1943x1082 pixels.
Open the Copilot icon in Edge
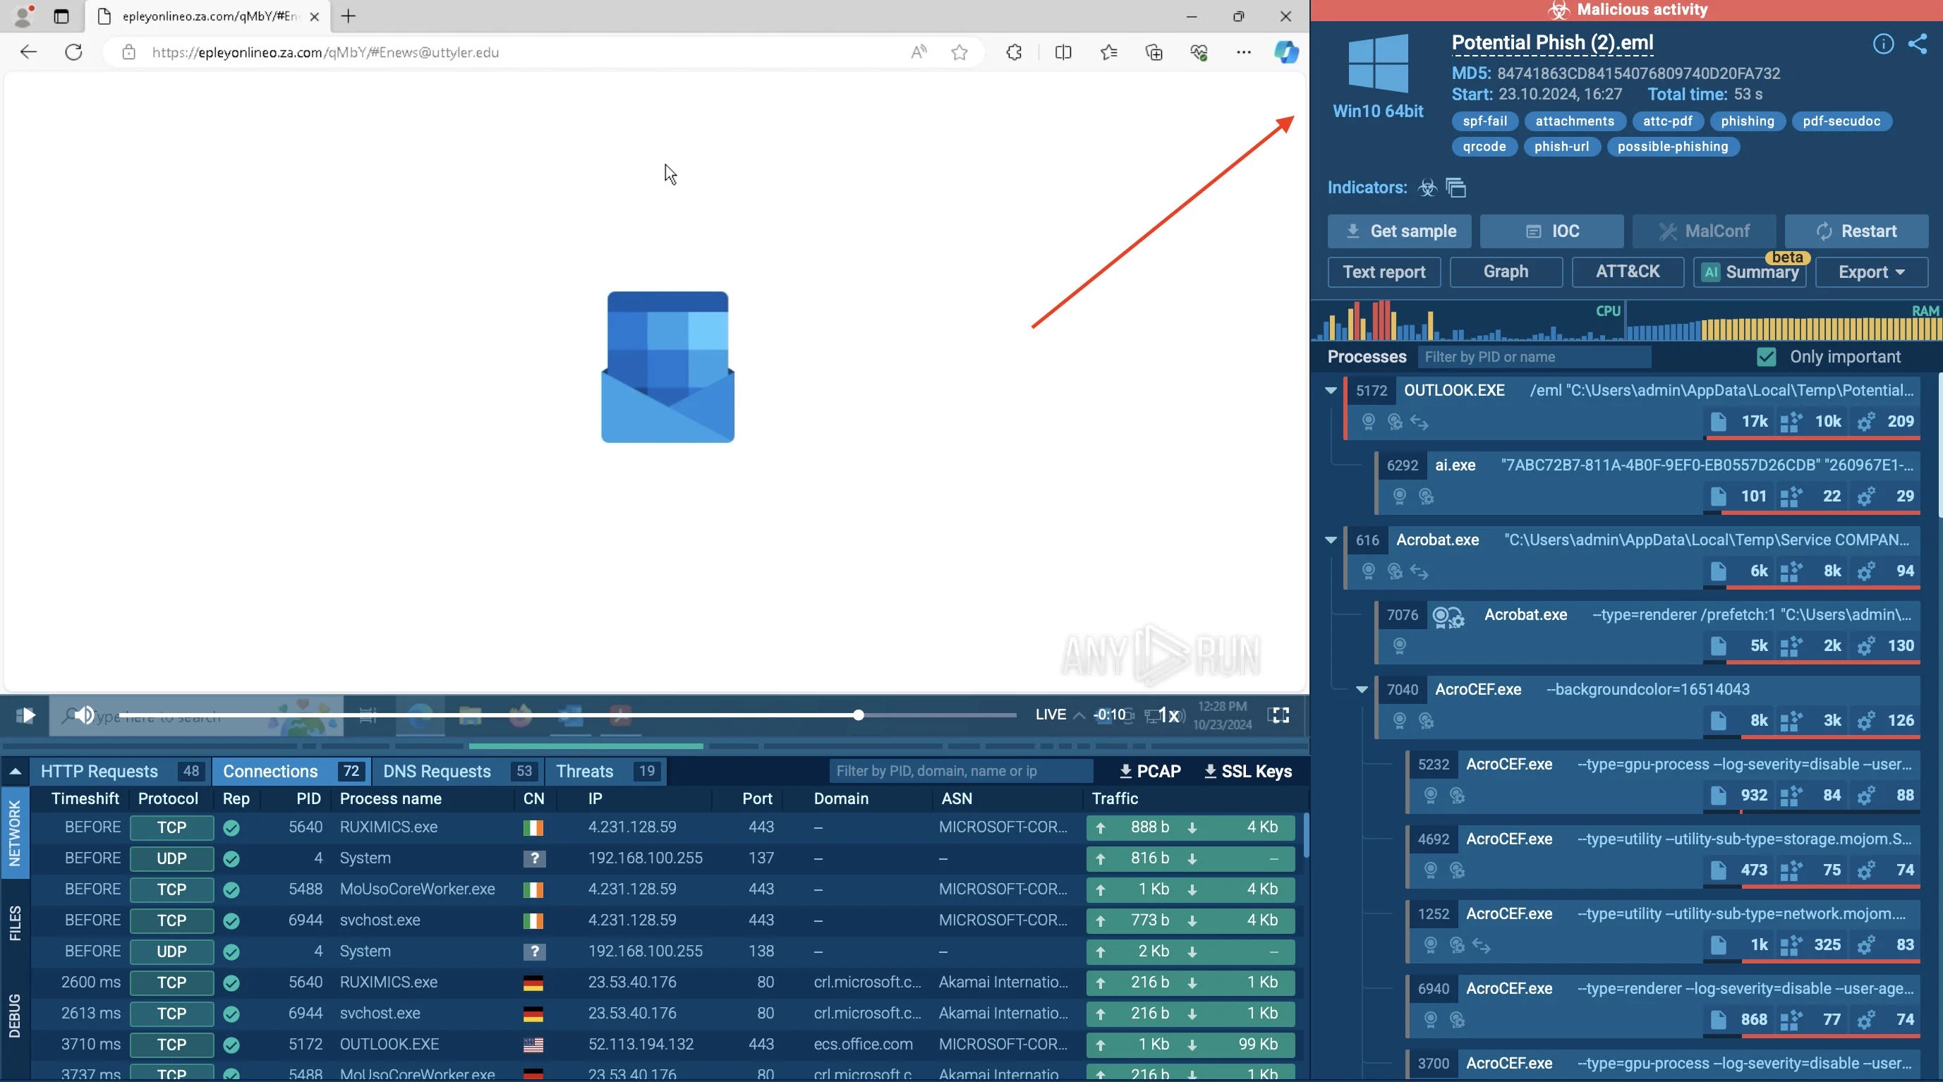(1286, 52)
